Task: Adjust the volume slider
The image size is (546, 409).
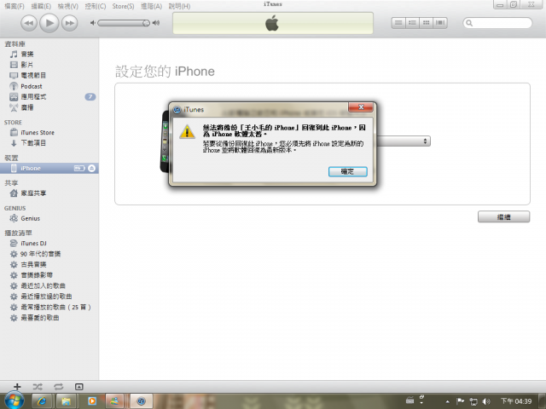Action: click(124, 23)
